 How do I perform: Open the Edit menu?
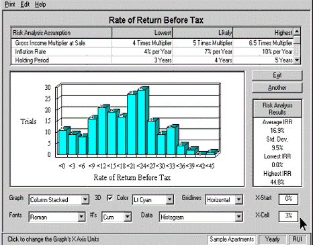point(25,4)
